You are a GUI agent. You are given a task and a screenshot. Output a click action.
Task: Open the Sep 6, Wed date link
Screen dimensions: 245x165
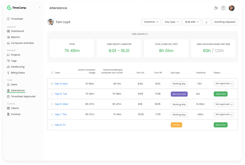tap(61, 104)
